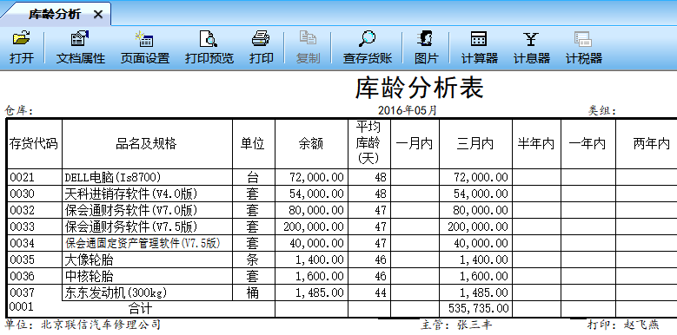Click 保会通固定资产管理软件(V7.5版) item name
The width and height of the screenshot is (677, 335).
click(x=143, y=243)
